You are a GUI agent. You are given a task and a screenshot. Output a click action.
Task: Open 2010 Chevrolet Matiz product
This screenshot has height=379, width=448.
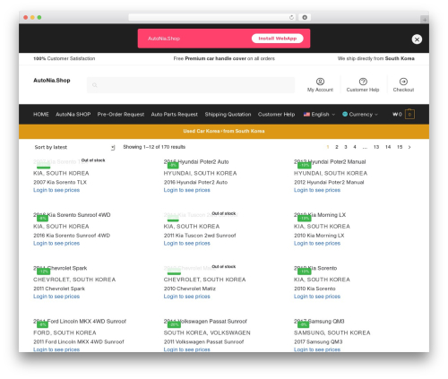190,289
